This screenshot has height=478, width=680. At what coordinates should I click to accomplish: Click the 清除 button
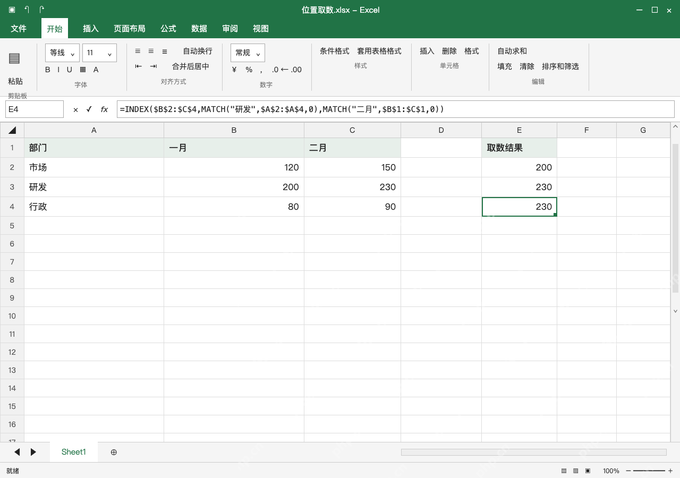(527, 66)
